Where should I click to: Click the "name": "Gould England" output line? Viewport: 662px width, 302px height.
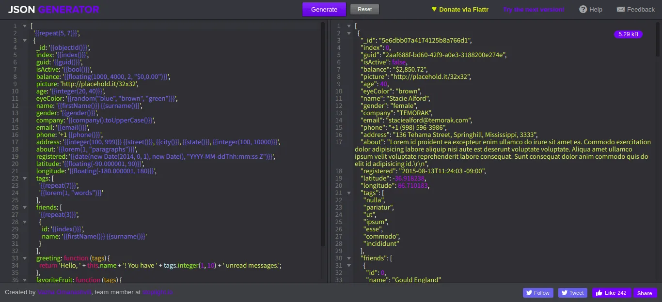point(404,280)
